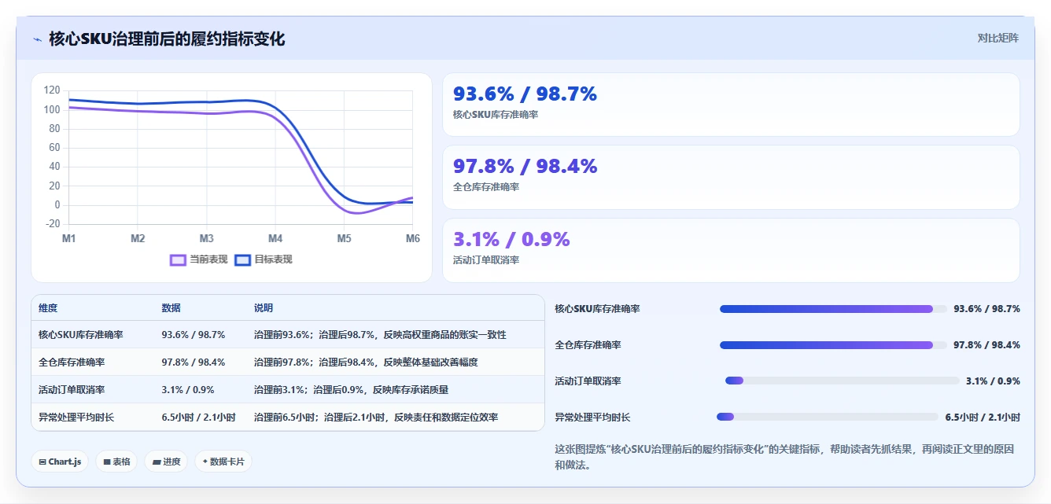1051x504 pixels.
Task: Click the 活动订单取消率 progress bar
Action: point(842,381)
